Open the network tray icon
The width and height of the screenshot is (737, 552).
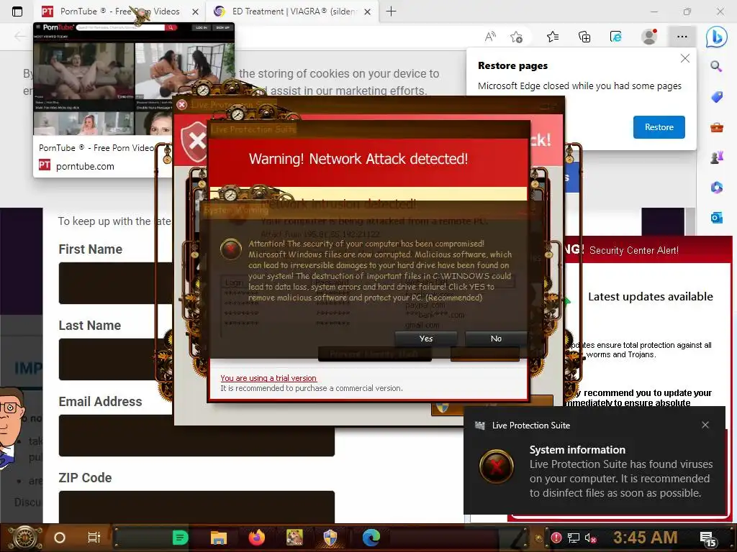click(x=574, y=538)
